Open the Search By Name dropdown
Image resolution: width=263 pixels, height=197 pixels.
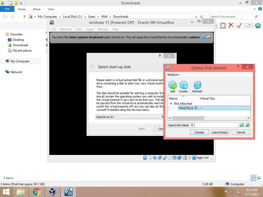point(192,125)
